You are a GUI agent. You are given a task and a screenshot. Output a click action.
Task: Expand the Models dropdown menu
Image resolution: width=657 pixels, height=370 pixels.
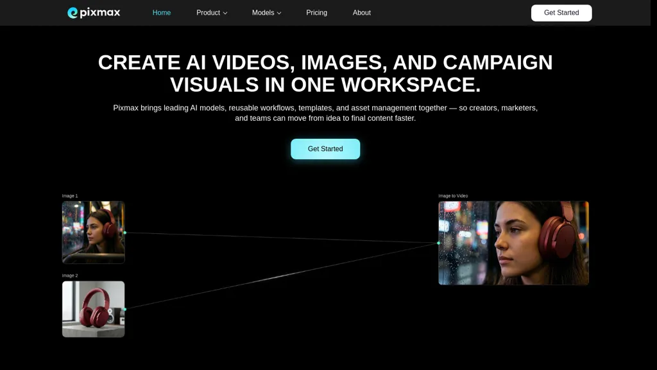266,13
